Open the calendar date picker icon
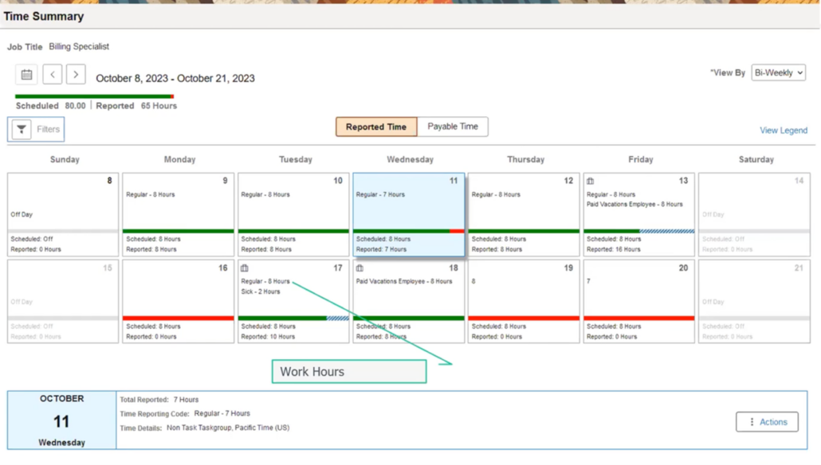This screenshot has height=465, width=821. coord(27,74)
